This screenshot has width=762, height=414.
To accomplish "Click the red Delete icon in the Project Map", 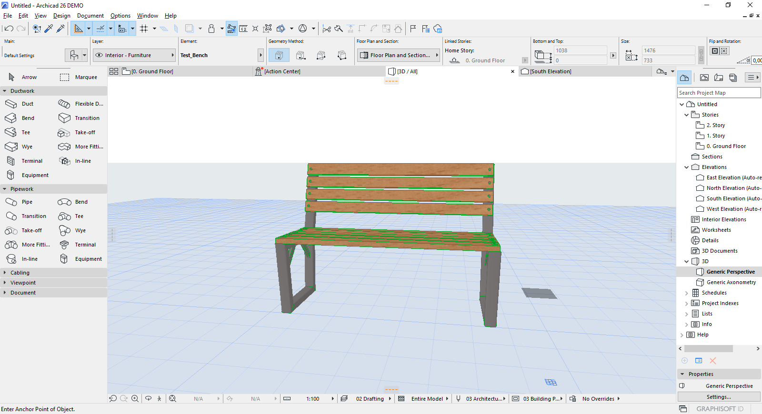I will tap(713, 361).
